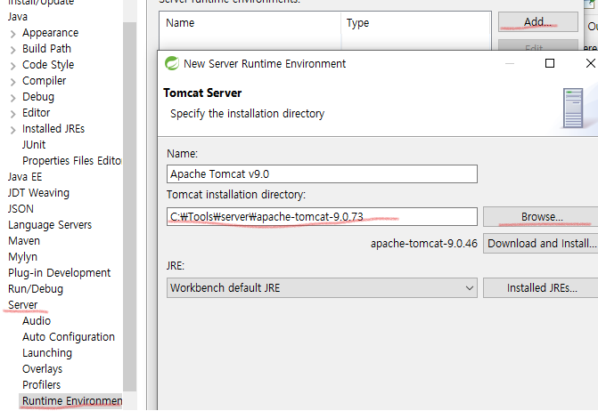The width and height of the screenshot is (598, 411).
Task: Open Language Servers preferences
Action: [50, 224]
